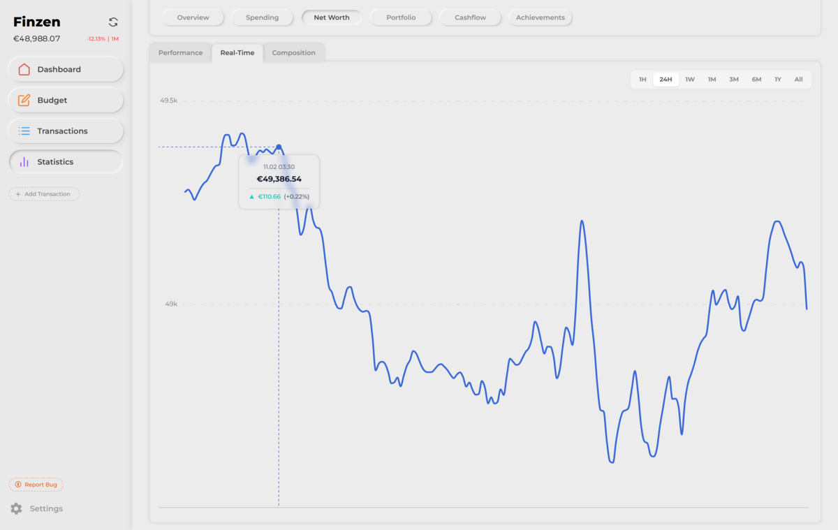Open the purple Statistics bar-chart icon
Screen dimensions: 838x530
(24, 161)
